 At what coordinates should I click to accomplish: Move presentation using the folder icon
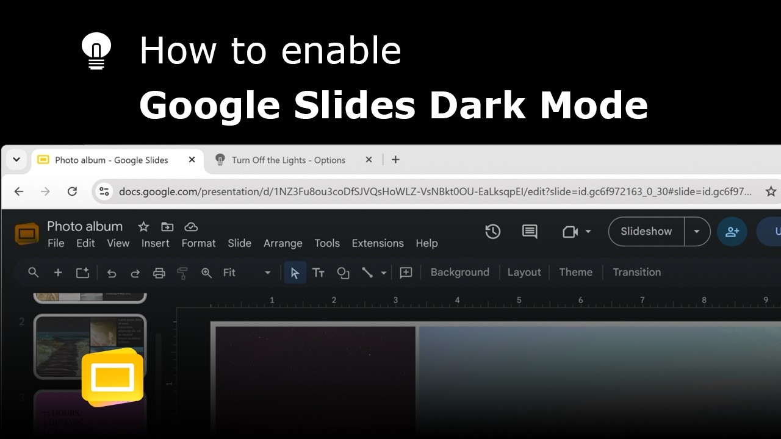(x=167, y=227)
